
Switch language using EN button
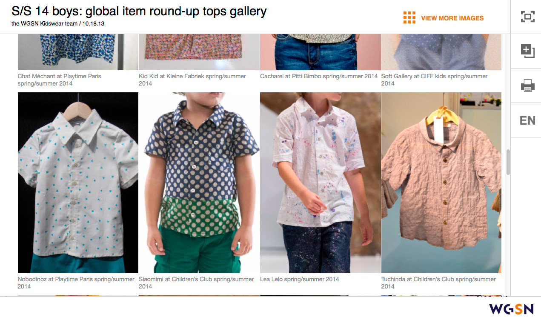tap(527, 120)
